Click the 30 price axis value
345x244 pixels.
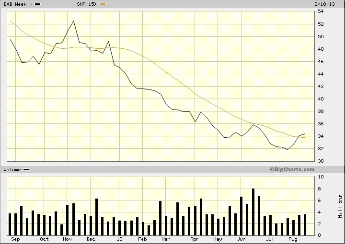pyautogui.click(x=321, y=161)
